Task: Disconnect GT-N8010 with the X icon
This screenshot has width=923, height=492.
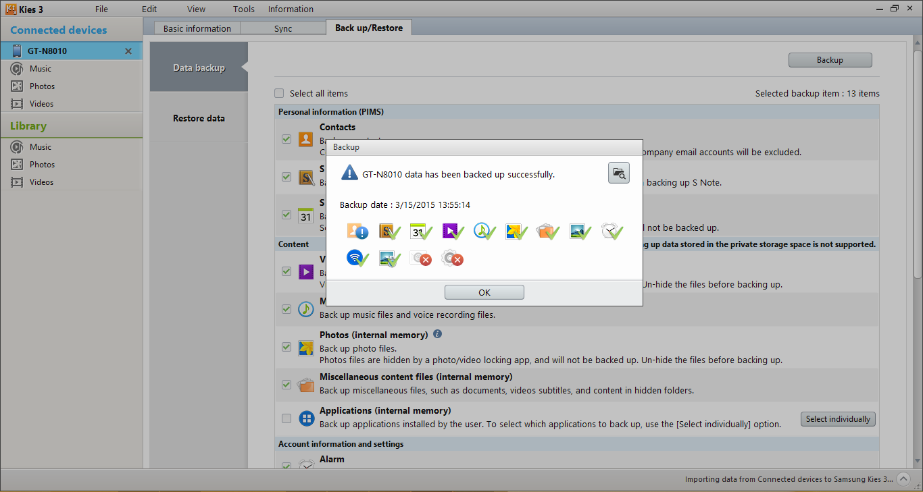Action: [x=128, y=51]
